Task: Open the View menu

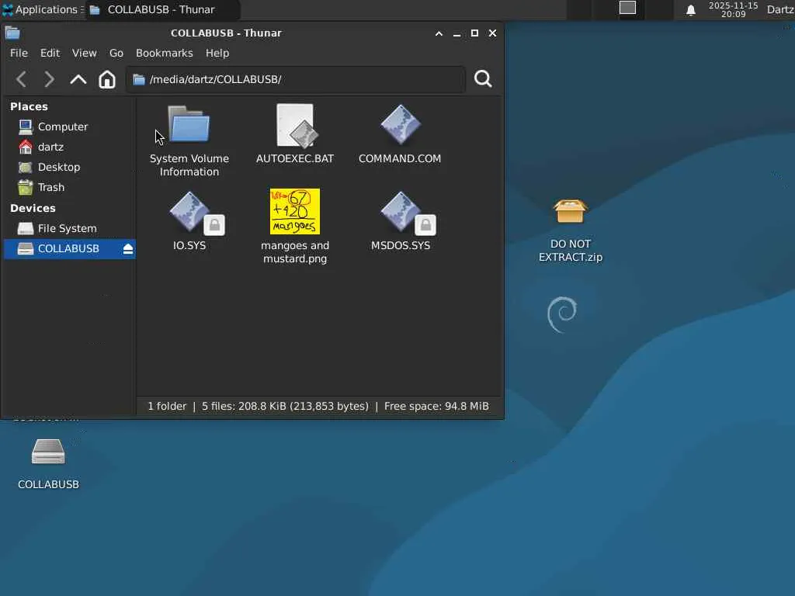Action: 84,54
